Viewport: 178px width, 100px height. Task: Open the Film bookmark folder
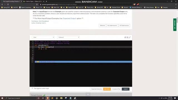tap(157, 7)
